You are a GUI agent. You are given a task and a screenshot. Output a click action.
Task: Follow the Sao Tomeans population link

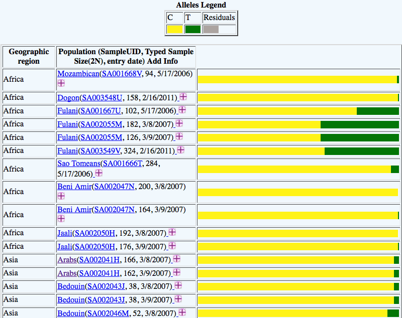79,164
